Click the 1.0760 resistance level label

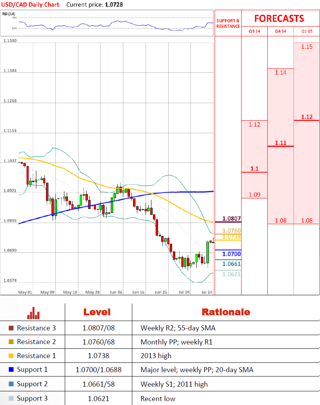[231, 230]
